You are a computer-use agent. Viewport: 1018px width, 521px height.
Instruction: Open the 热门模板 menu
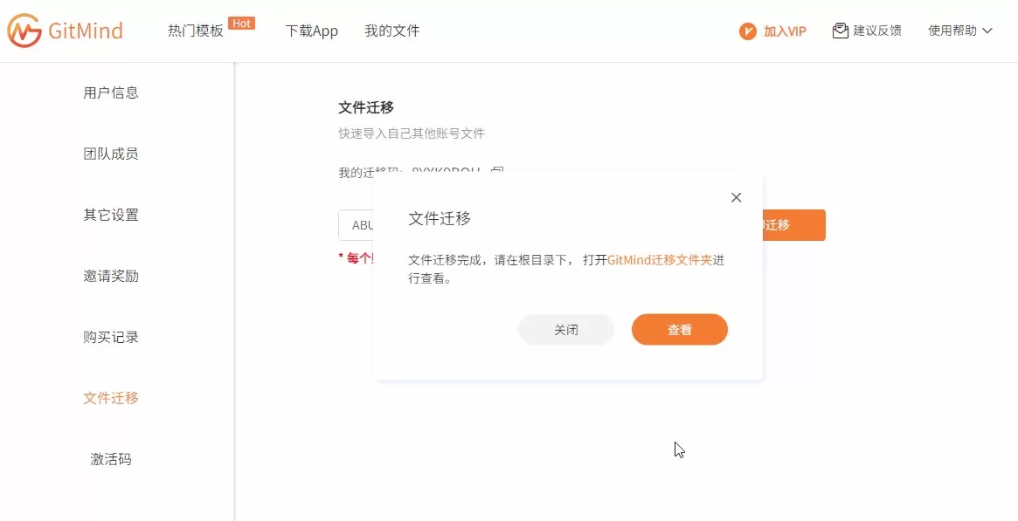point(196,31)
